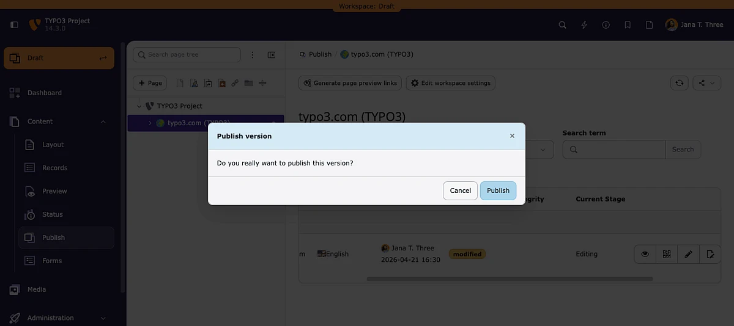Toggle the sidebar menu collapse icon
734x326 pixels.
pyautogui.click(x=15, y=25)
